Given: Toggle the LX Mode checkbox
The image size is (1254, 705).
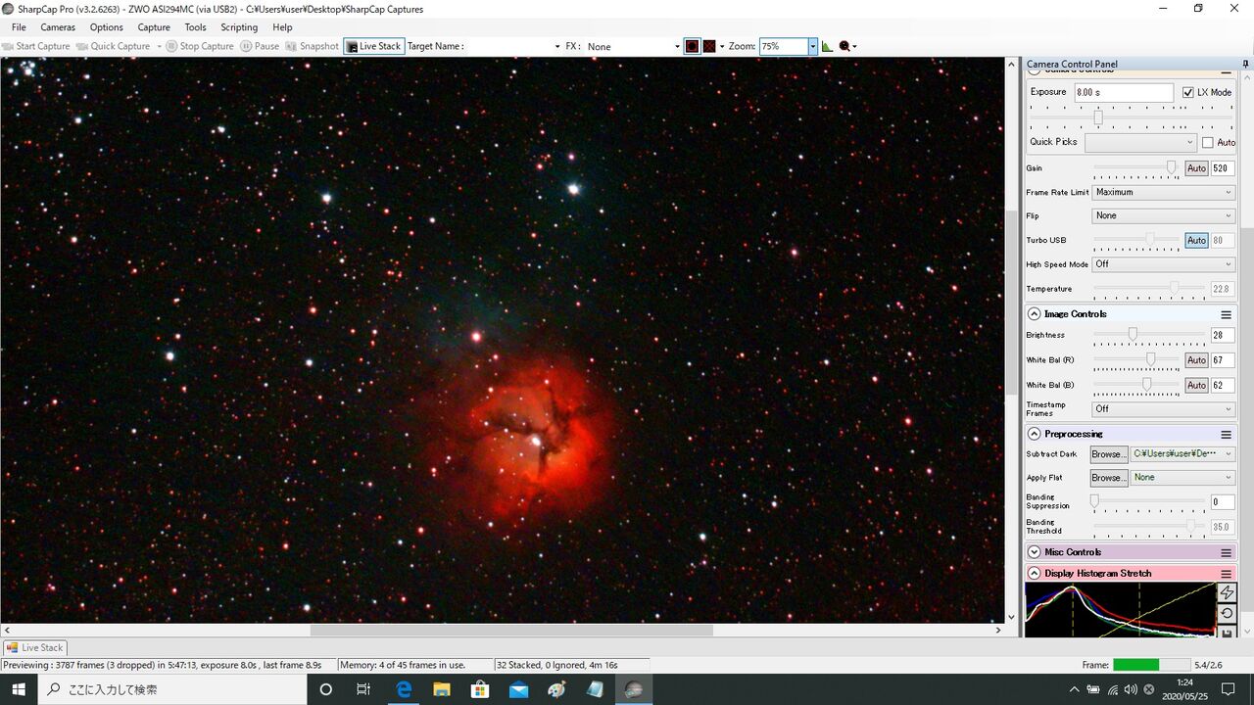Looking at the screenshot, I should pos(1188,92).
